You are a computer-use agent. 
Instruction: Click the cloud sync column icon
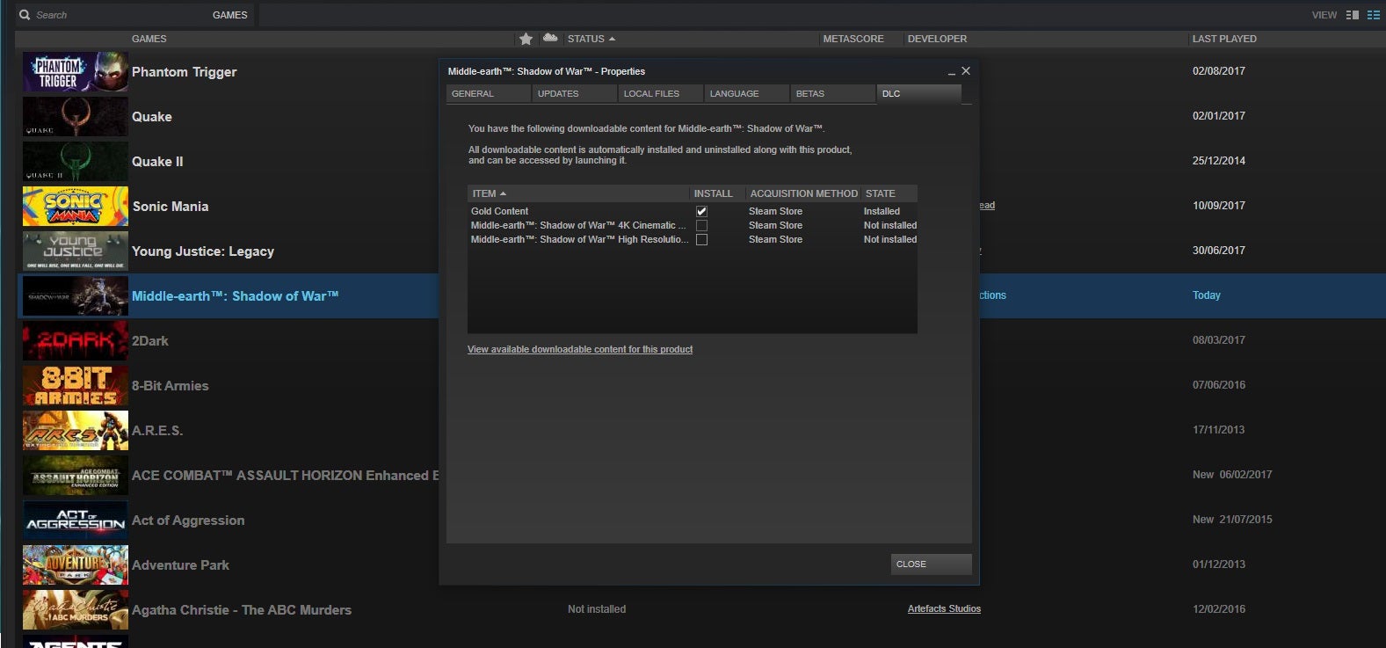(550, 38)
